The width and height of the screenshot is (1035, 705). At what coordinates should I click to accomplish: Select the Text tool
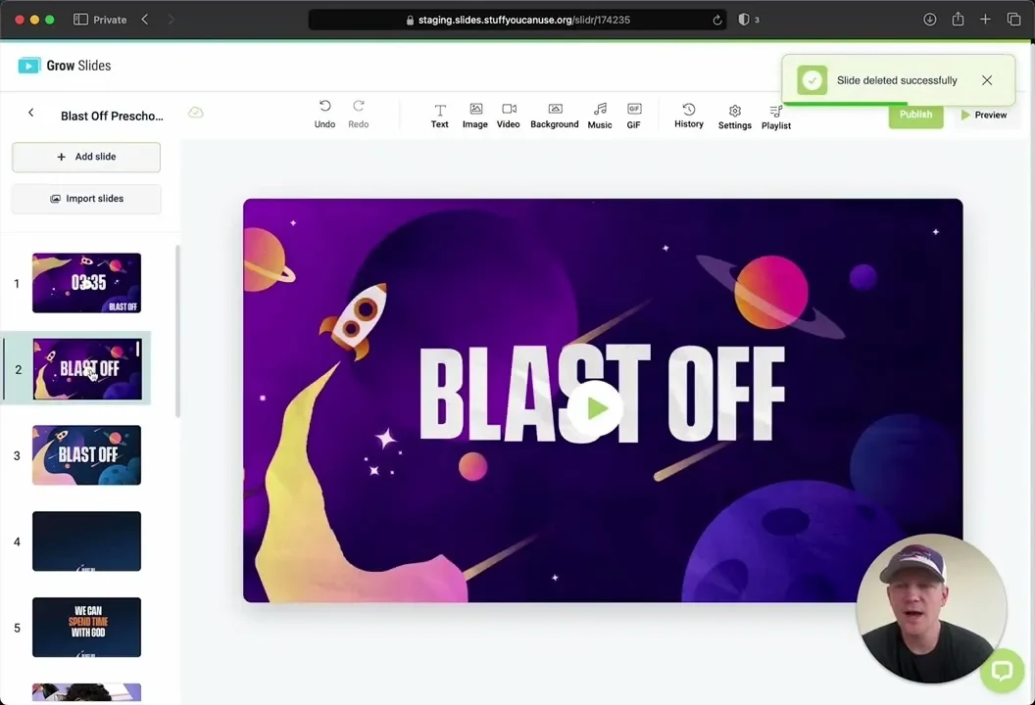pos(440,116)
